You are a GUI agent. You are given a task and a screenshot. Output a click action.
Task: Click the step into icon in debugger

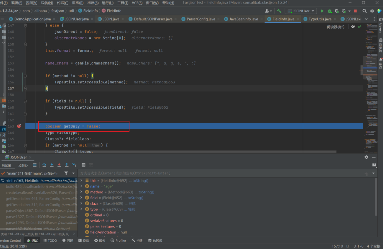52,165
